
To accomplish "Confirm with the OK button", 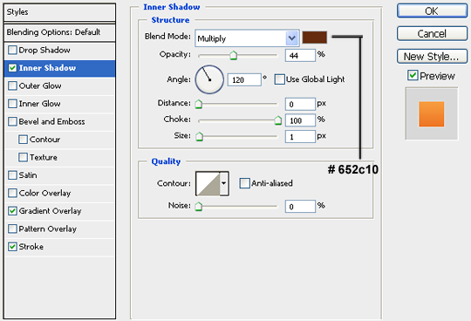I will 432,11.
